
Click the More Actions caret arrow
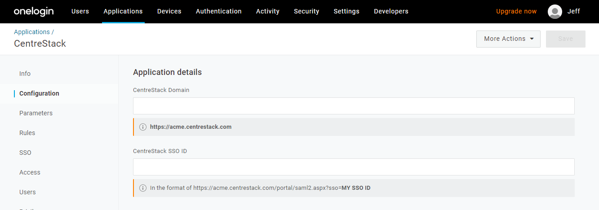pos(532,39)
